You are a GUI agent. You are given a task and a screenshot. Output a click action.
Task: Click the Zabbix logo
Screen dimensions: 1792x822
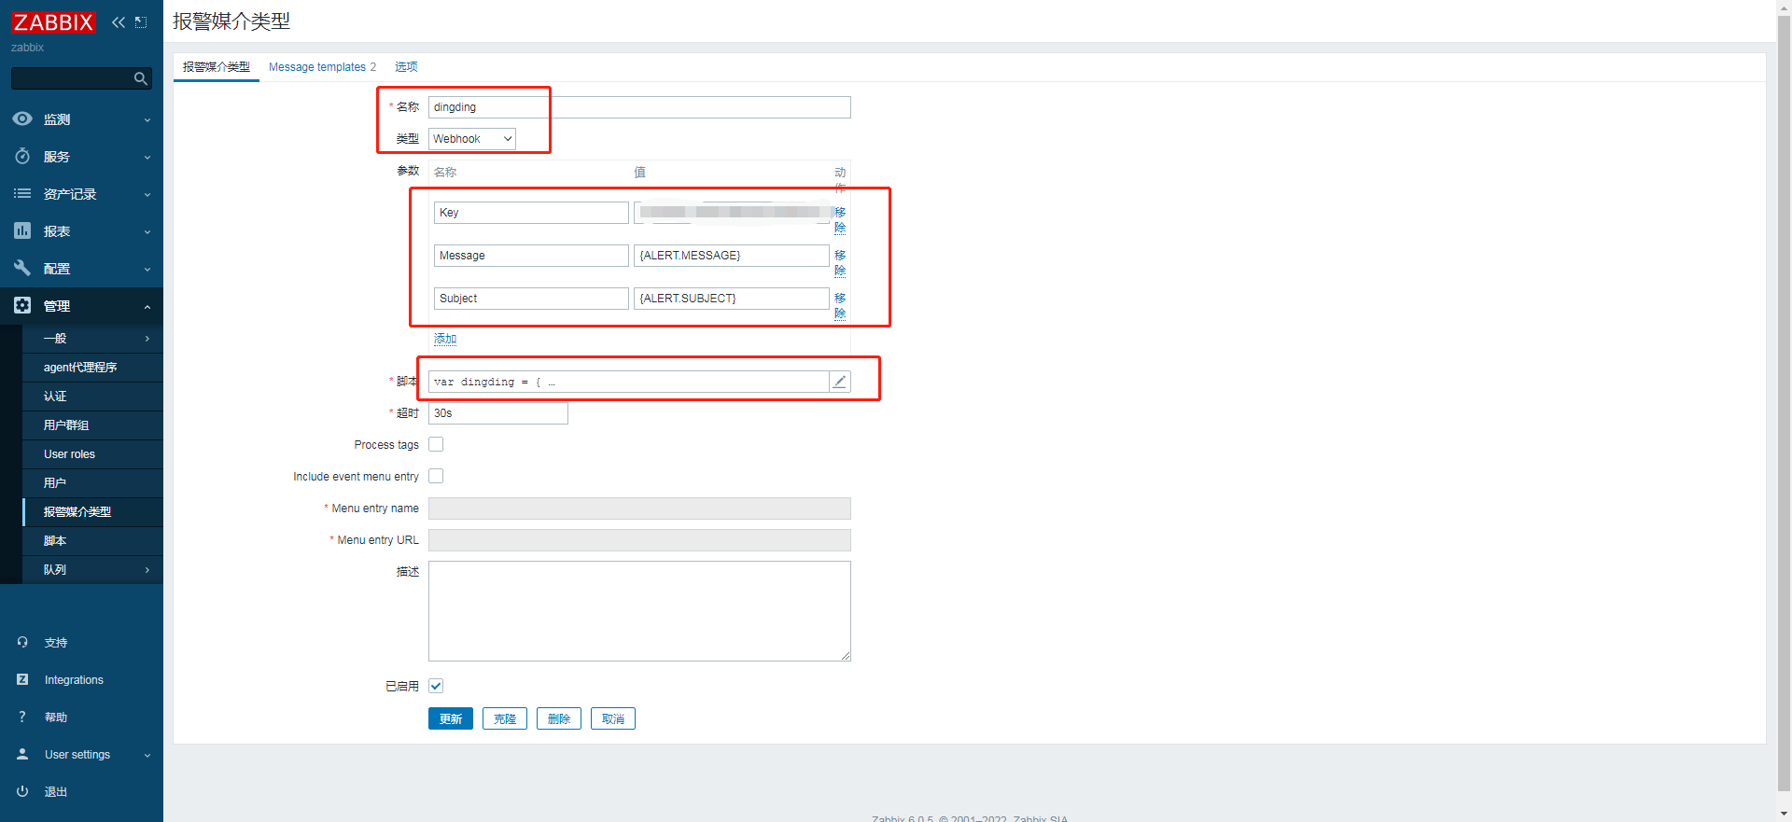[53, 22]
